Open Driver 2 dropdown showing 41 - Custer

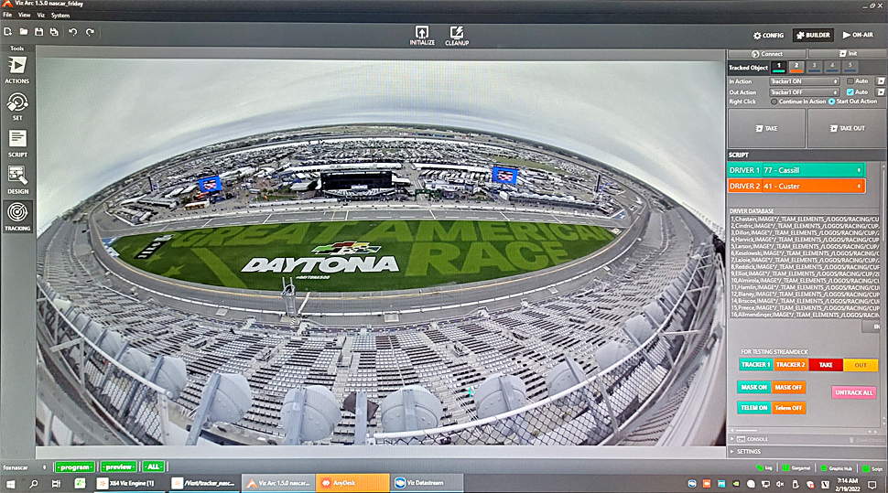[x=813, y=186]
